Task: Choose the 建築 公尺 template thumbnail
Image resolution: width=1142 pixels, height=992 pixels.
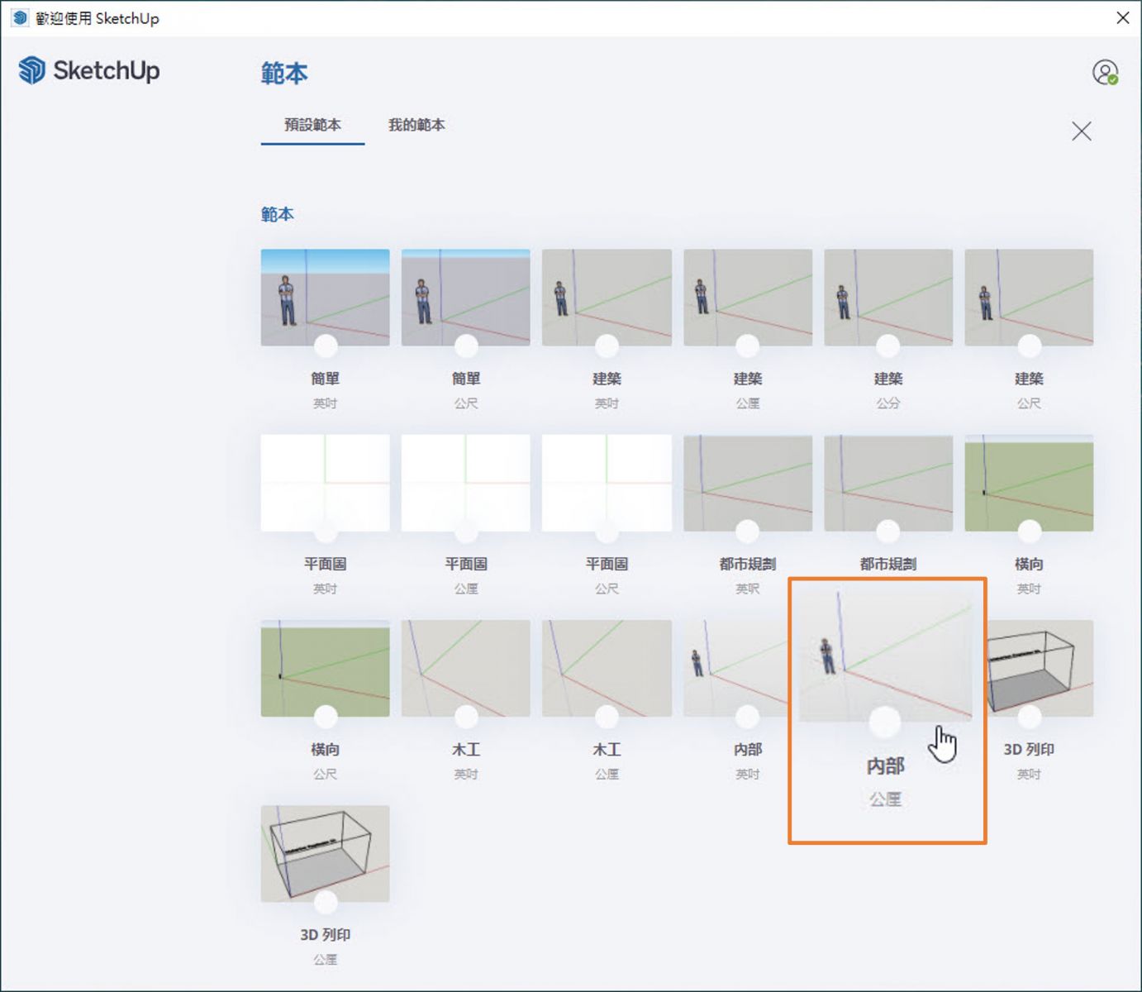Action: 1029,297
